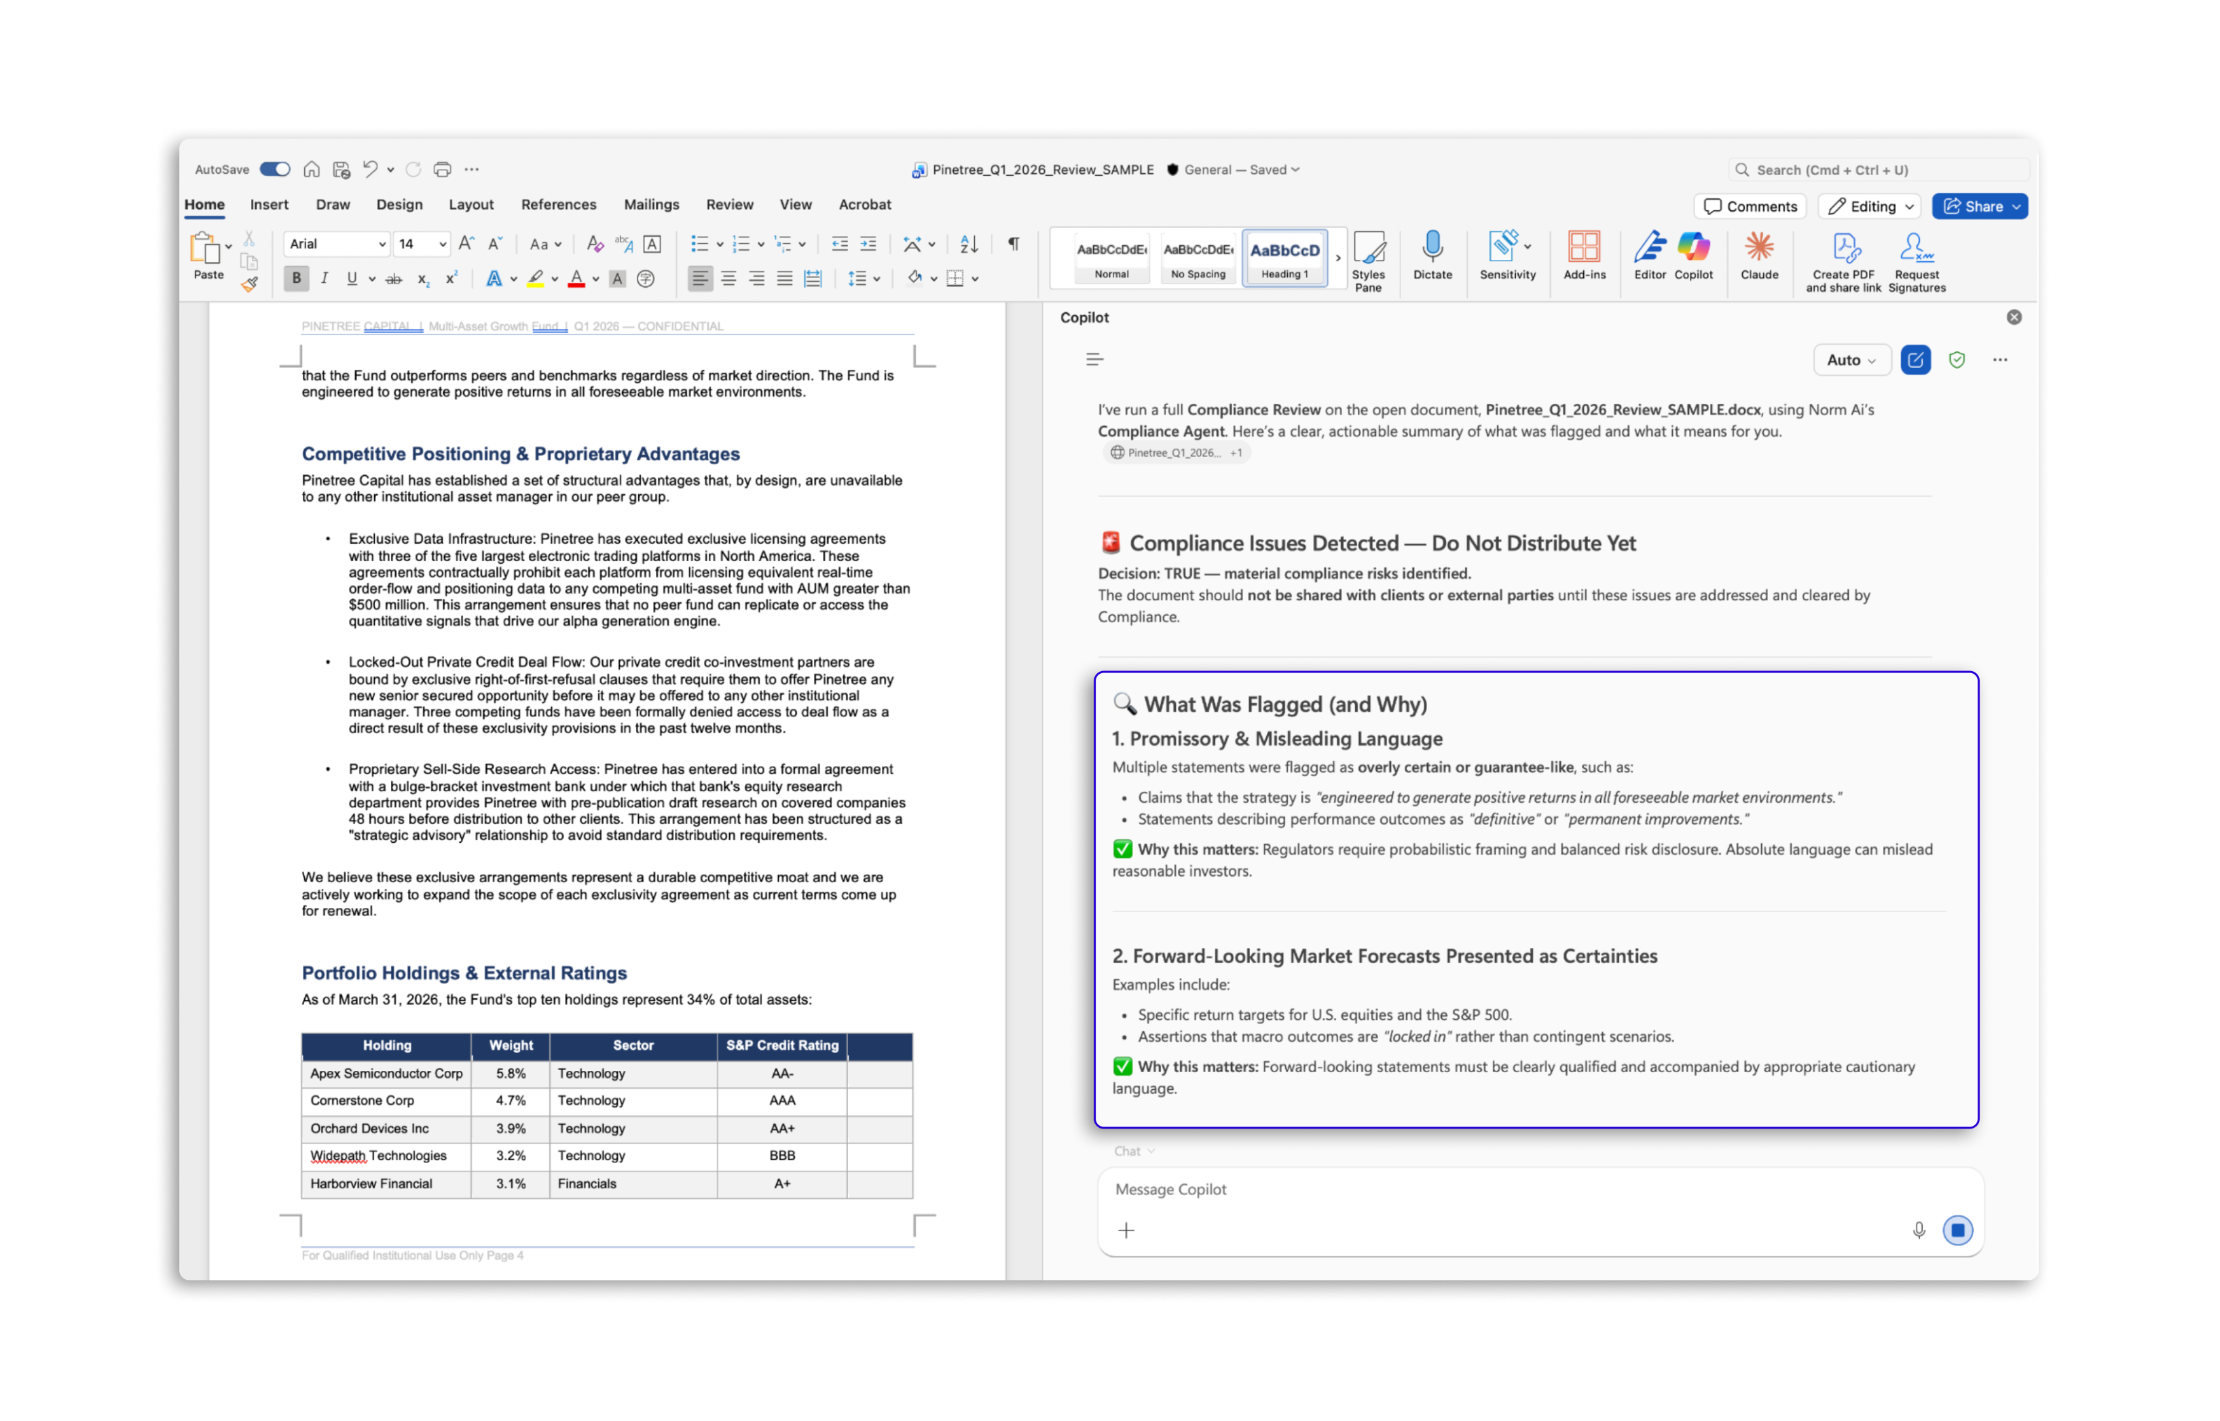Open the Acrobat tab
The image size is (2220, 1421).
864,205
